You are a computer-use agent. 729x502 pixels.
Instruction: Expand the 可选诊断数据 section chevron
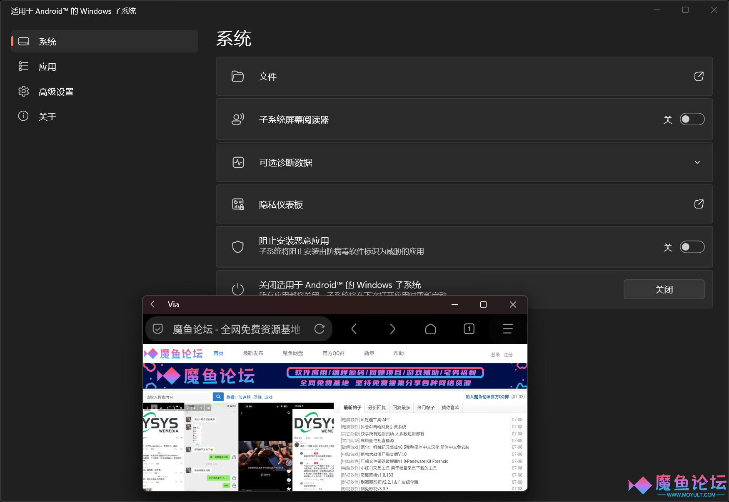pos(697,162)
